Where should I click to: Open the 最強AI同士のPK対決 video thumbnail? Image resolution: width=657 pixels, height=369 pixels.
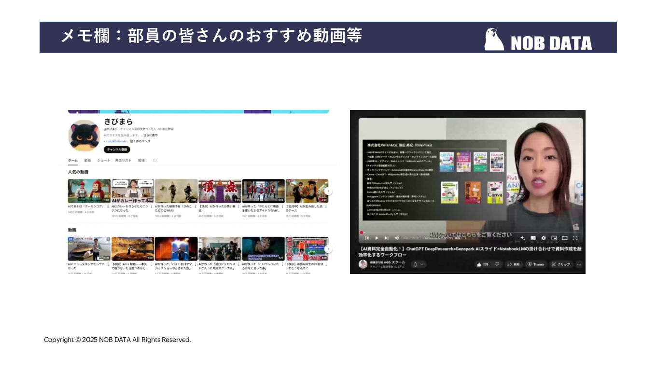pos(307,249)
